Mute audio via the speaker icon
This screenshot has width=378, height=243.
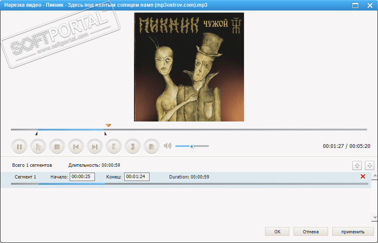[168, 146]
